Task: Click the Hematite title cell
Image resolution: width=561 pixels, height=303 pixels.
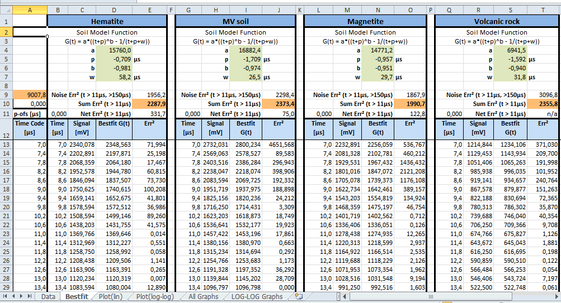Action: tap(107, 21)
